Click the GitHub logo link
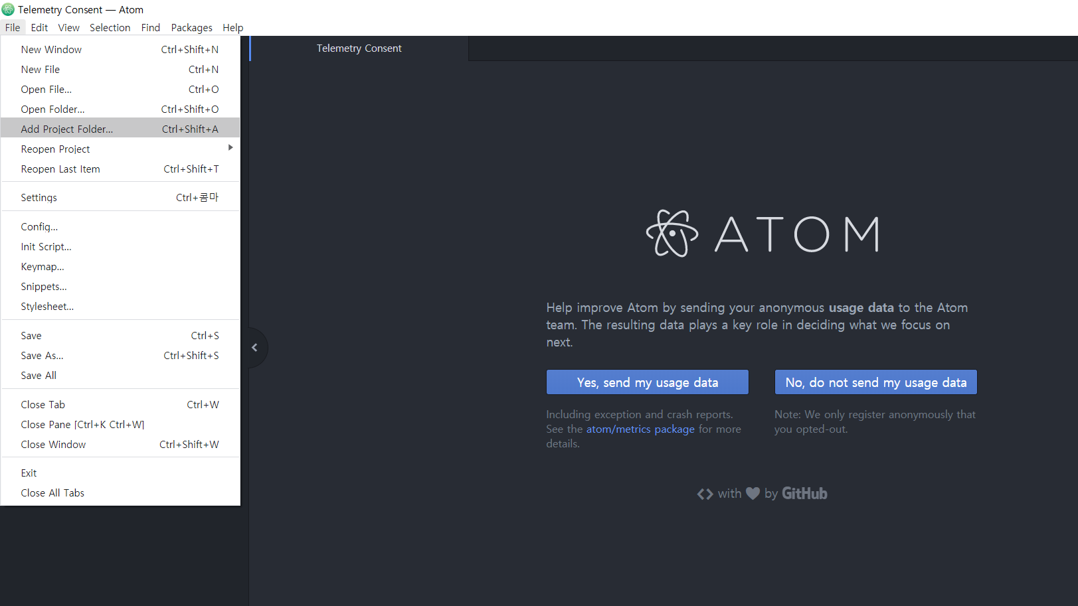Screen dimensions: 1078x606 coord(804,493)
